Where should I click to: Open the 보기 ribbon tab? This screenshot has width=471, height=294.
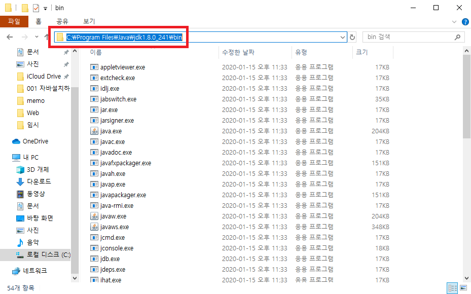click(89, 21)
